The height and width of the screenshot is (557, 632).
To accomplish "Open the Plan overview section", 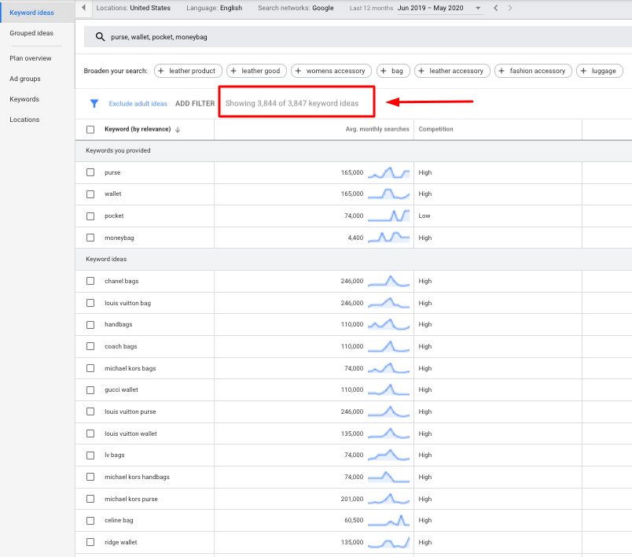I will click(x=31, y=57).
